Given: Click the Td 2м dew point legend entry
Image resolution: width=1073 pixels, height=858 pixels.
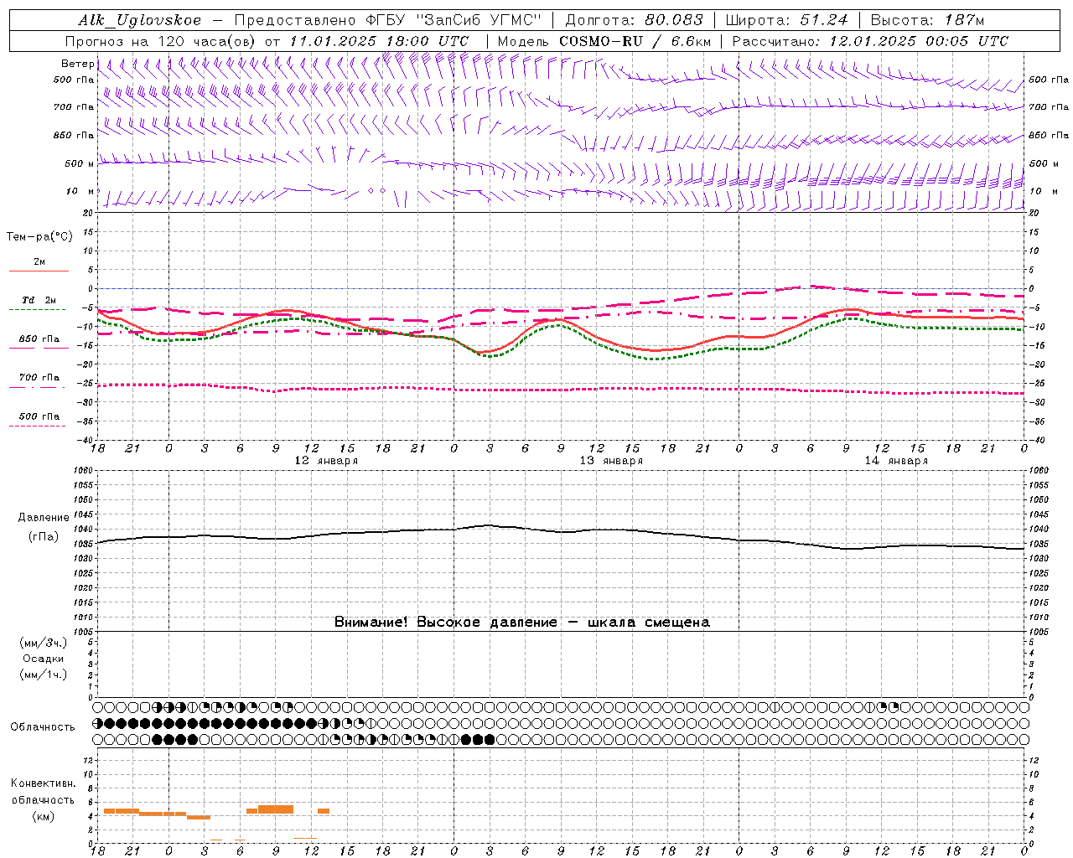Looking at the screenshot, I should 39,300.
